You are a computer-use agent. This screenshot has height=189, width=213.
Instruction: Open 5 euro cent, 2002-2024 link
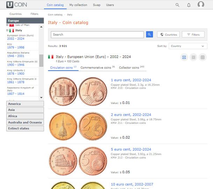[x=131, y=149]
